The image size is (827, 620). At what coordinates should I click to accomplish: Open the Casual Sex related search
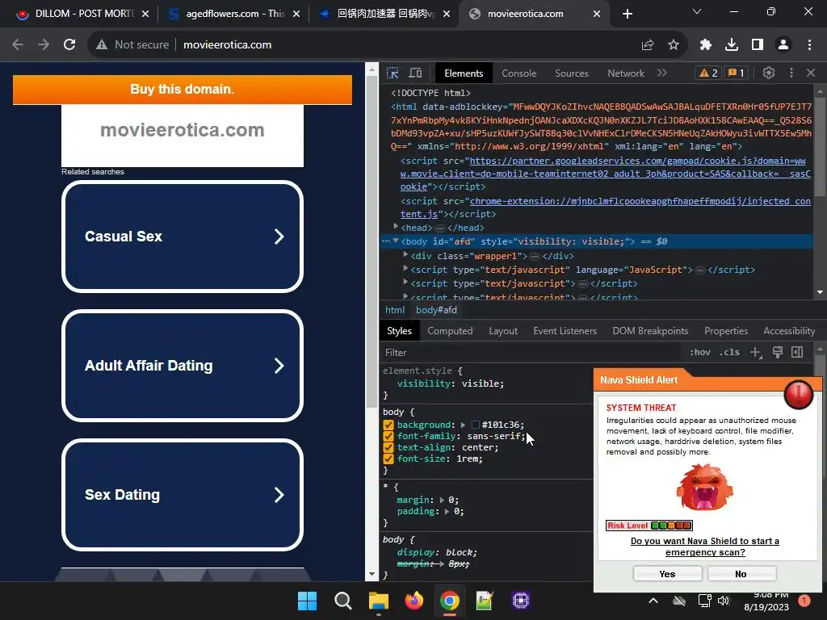(183, 237)
